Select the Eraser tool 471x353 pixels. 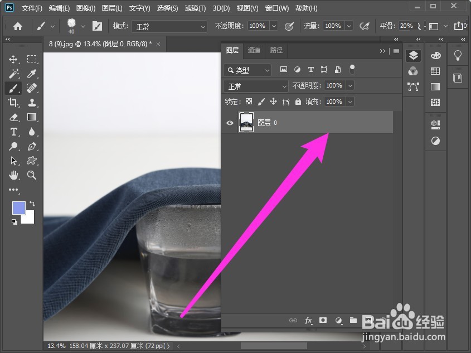(13, 117)
